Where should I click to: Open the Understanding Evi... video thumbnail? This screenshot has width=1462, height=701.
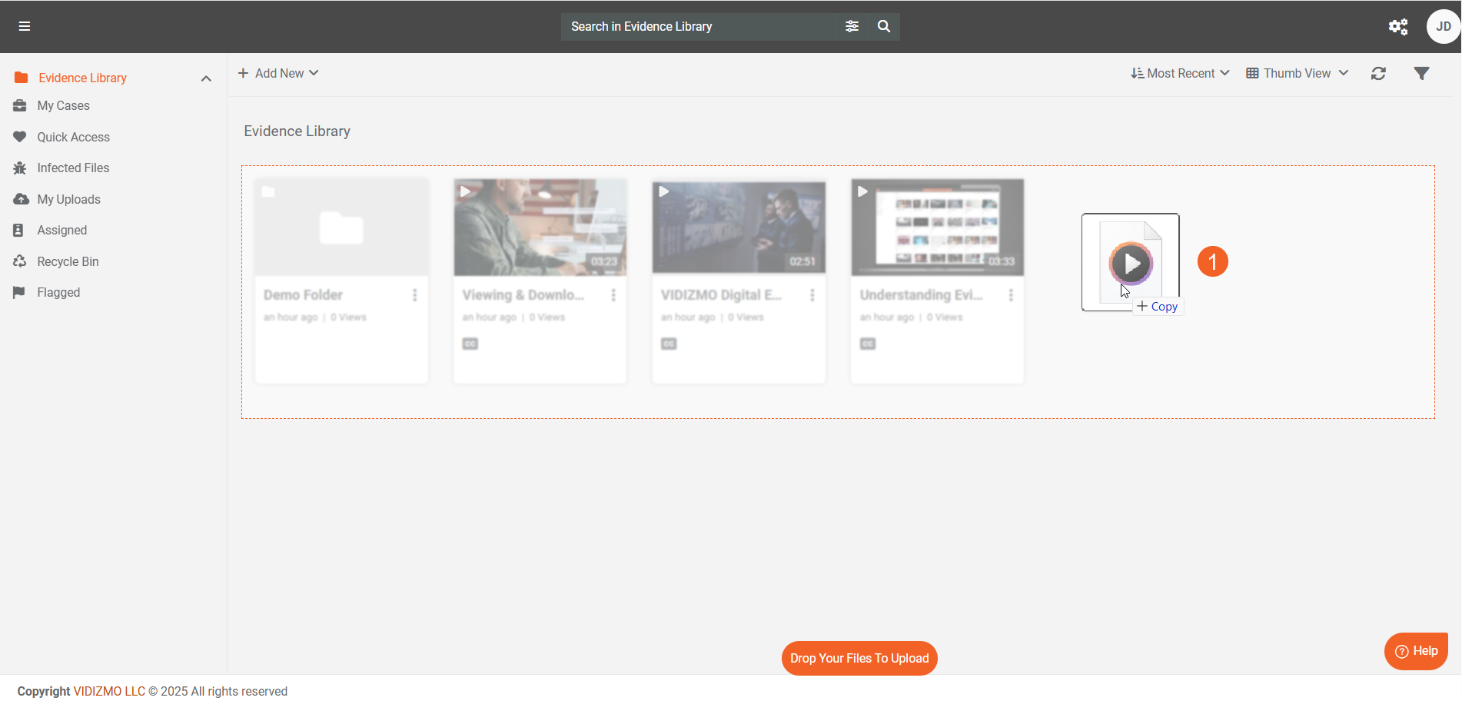937,228
